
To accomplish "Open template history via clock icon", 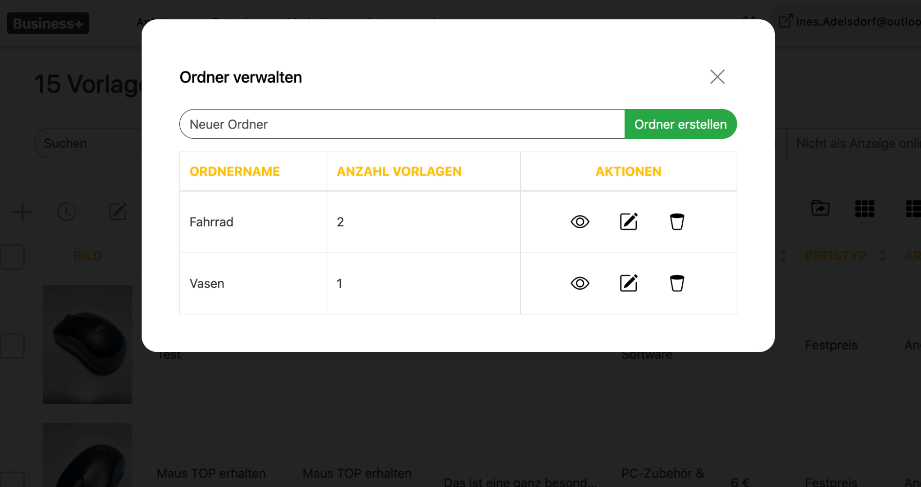I will pos(67,212).
